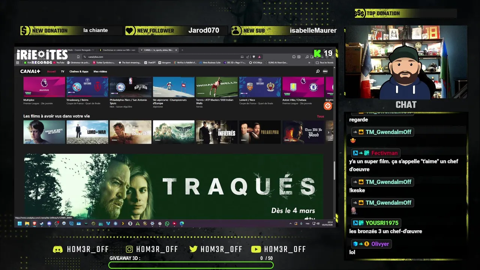Click the Traqués promotional banner
The image size is (480, 270).
(x=174, y=186)
